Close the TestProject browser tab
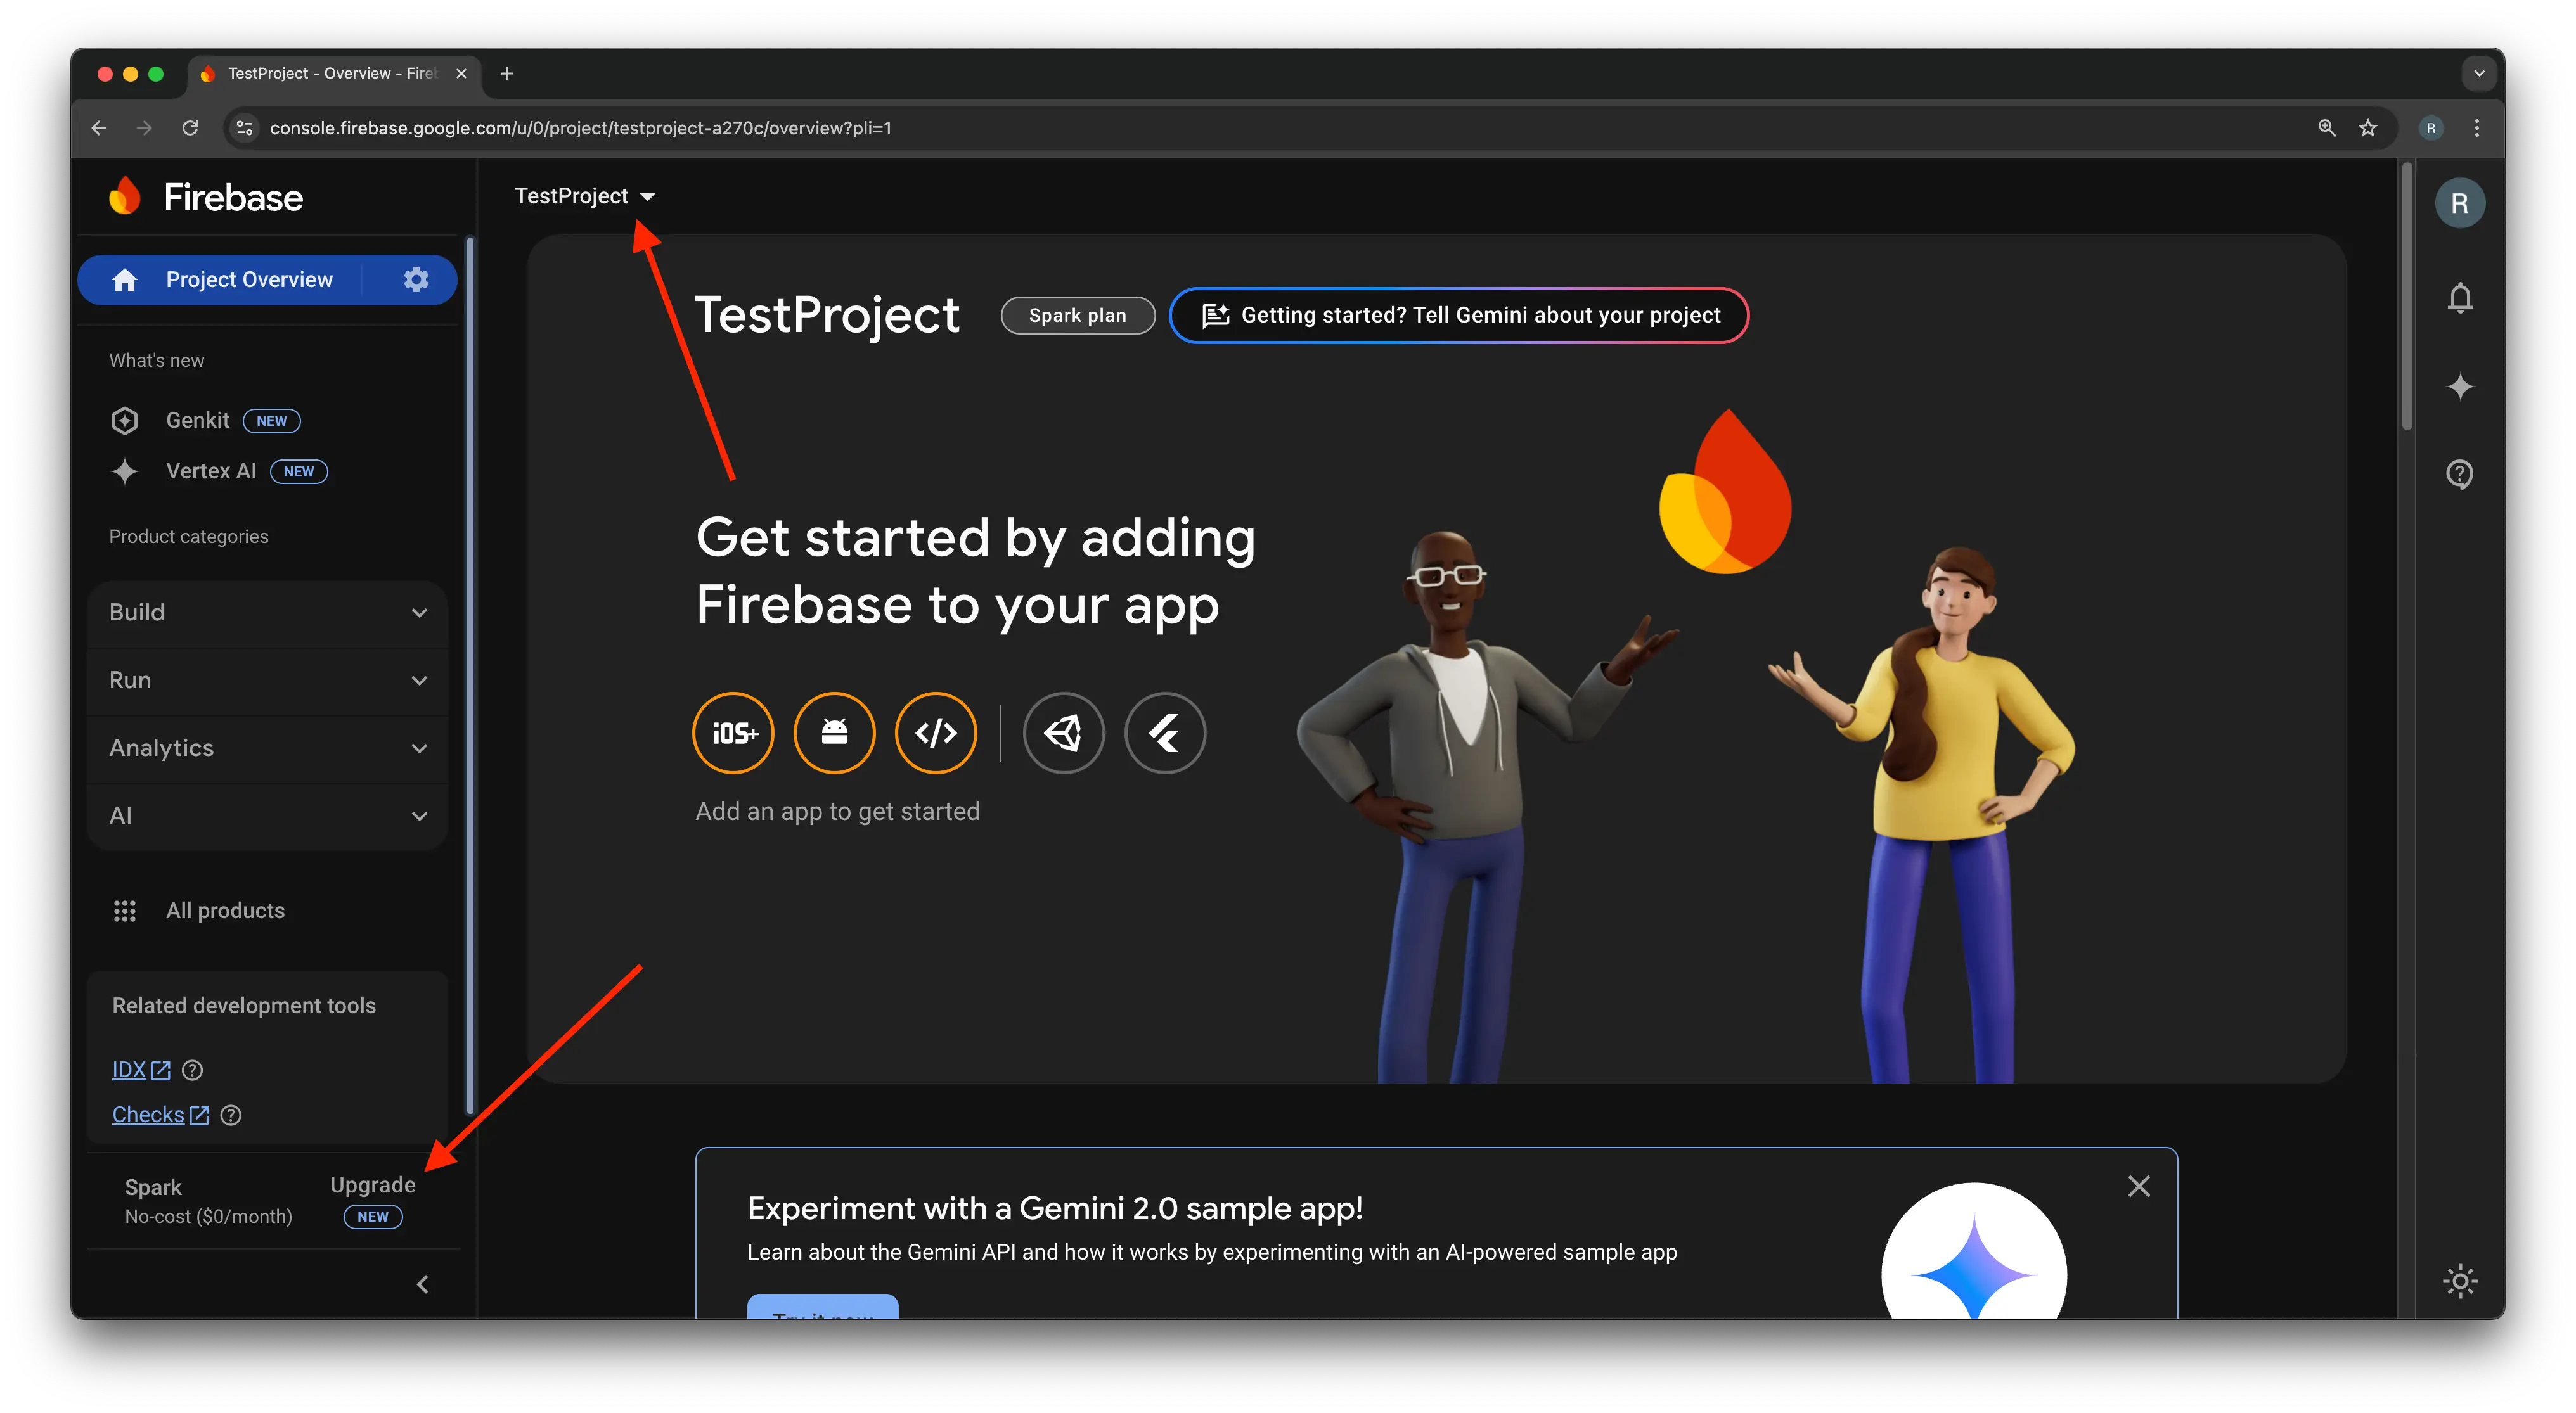Viewport: 2576px width, 1413px height. [x=461, y=74]
